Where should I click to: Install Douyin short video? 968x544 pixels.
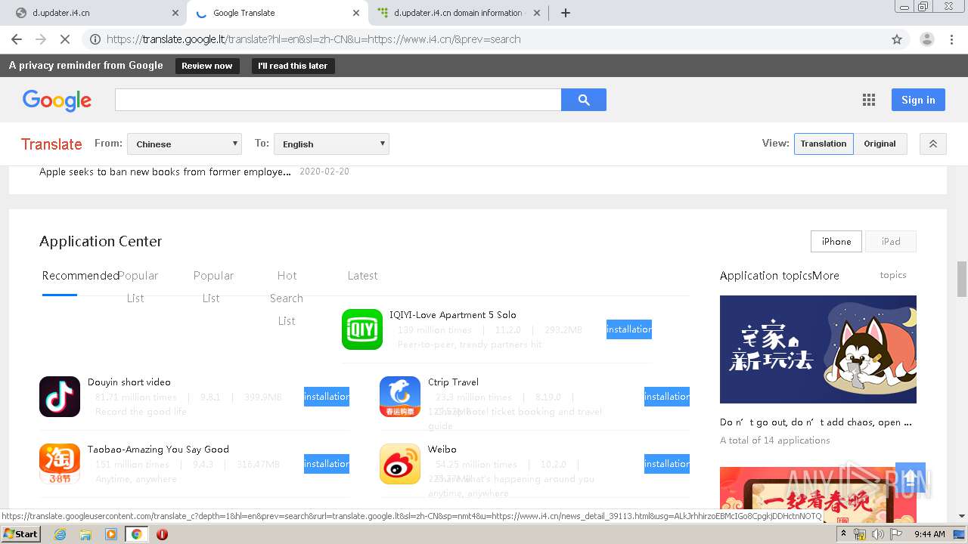tap(327, 397)
